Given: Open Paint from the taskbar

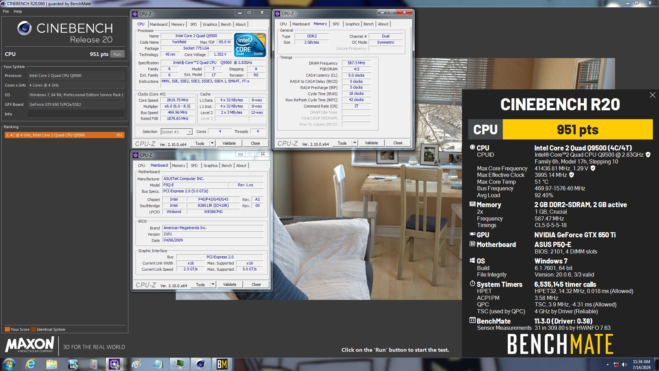Looking at the screenshot, I should tap(137, 364).
